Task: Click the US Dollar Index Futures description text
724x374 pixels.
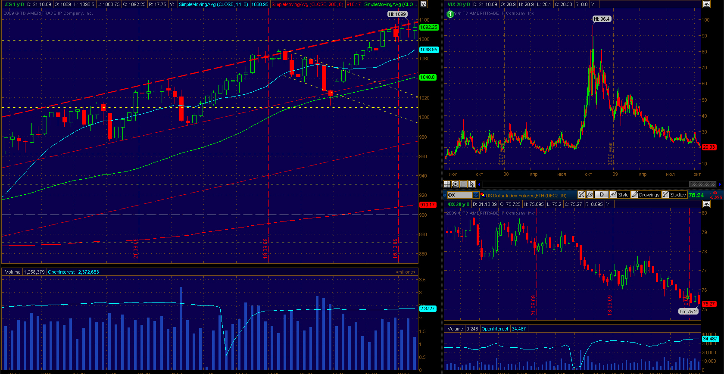Action: pyautogui.click(x=526, y=195)
